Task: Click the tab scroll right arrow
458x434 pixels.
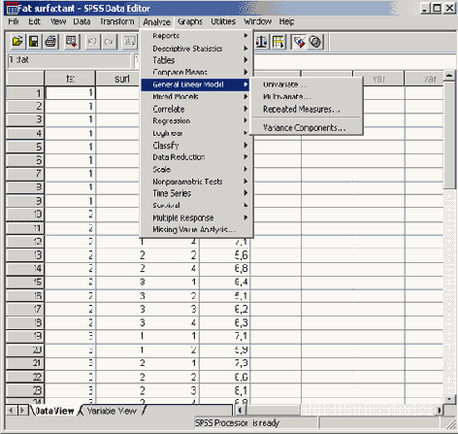Action: tap(22, 411)
